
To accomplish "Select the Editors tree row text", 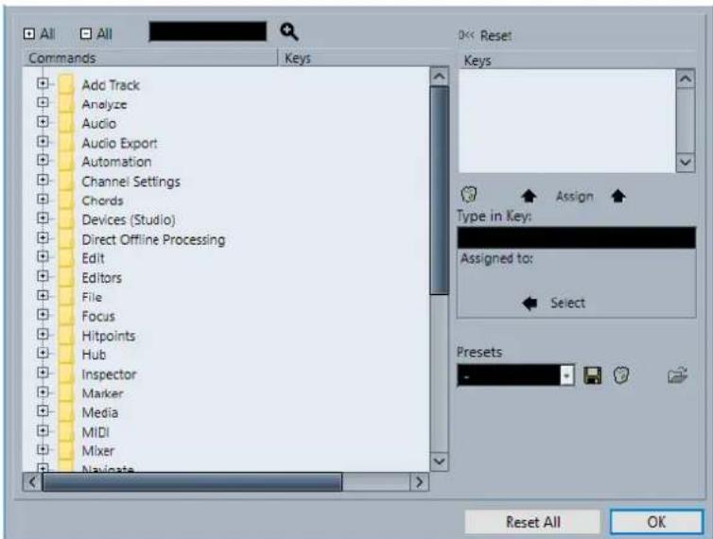I will point(102,277).
